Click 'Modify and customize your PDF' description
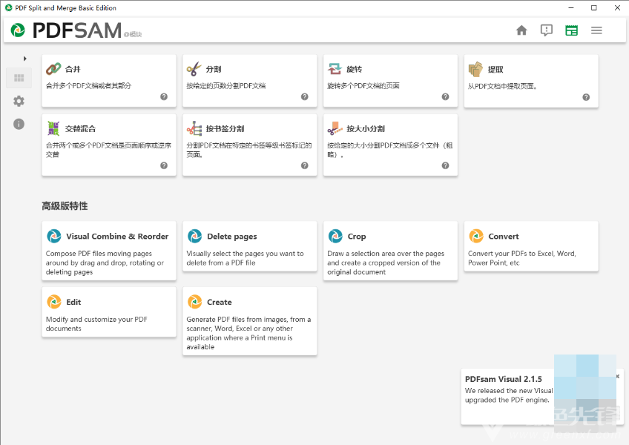This screenshot has width=629, height=445. point(96,324)
